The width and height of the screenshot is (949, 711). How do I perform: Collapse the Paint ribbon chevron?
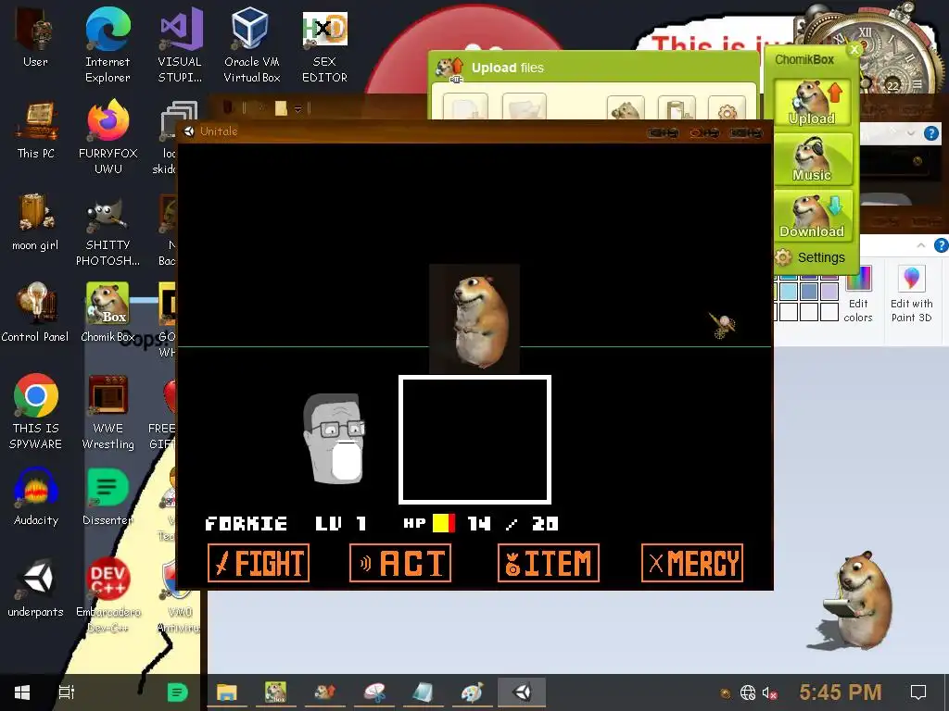(x=920, y=245)
